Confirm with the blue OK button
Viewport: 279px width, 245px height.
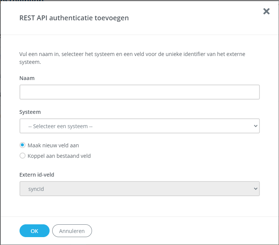35,231
